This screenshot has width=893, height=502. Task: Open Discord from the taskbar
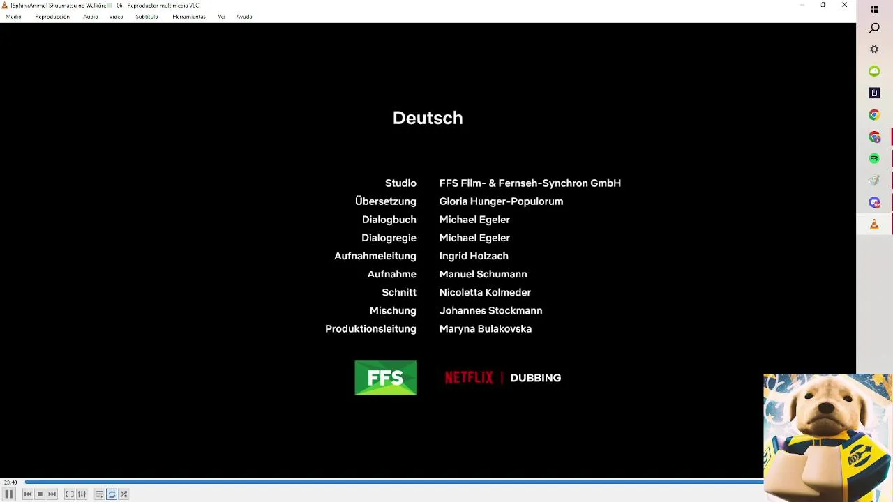[x=874, y=203]
